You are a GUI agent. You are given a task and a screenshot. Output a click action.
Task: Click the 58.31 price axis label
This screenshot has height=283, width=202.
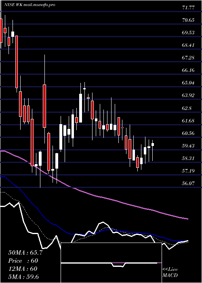(188, 158)
